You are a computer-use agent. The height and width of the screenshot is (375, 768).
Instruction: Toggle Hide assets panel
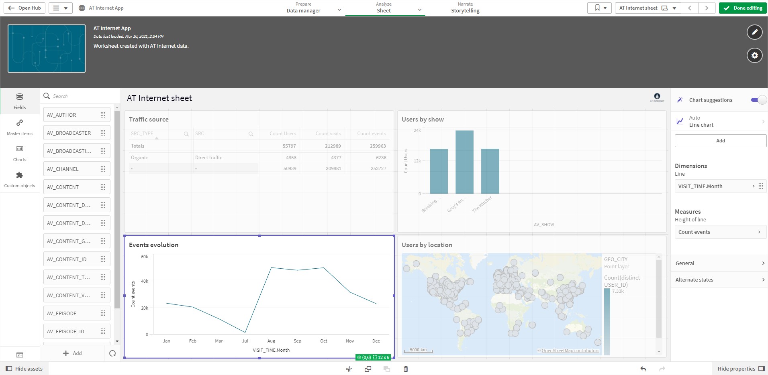click(24, 369)
